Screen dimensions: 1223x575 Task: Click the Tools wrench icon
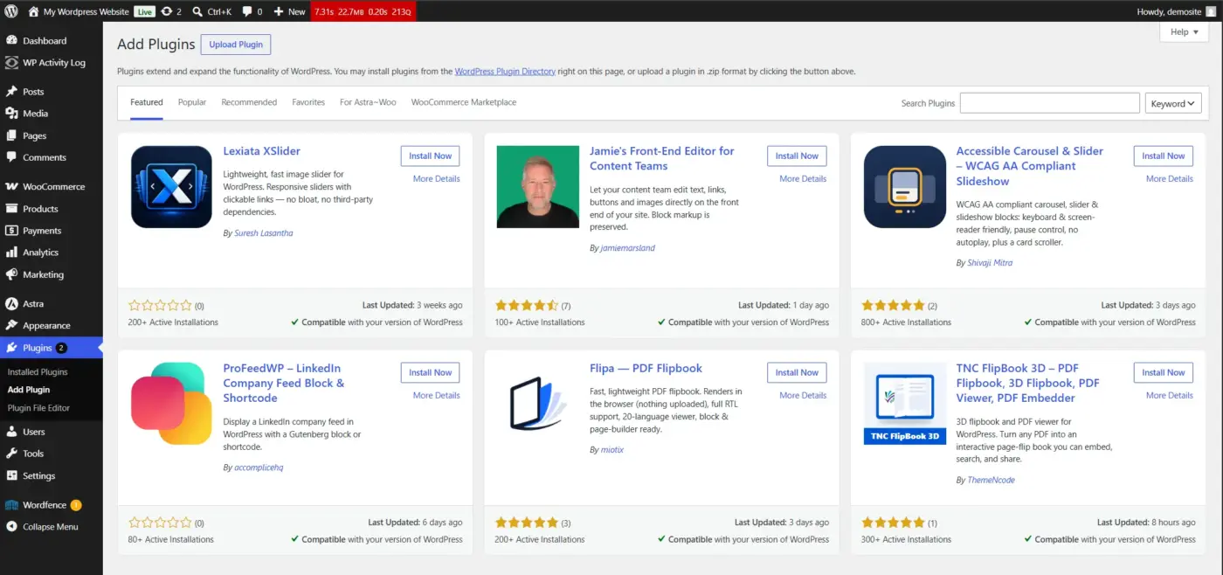point(11,454)
